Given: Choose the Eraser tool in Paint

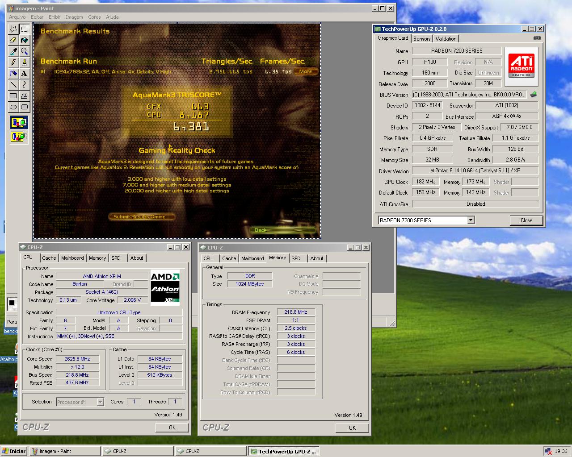Looking at the screenshot, I should [x=13, y=40].
